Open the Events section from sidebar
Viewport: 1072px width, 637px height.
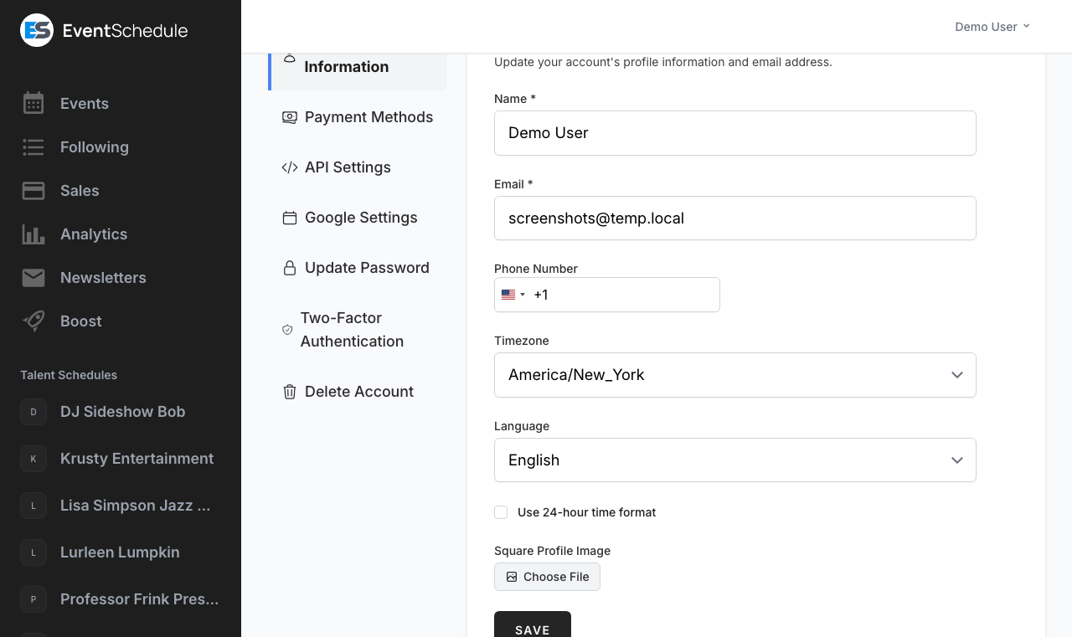[x=85, y=104]
